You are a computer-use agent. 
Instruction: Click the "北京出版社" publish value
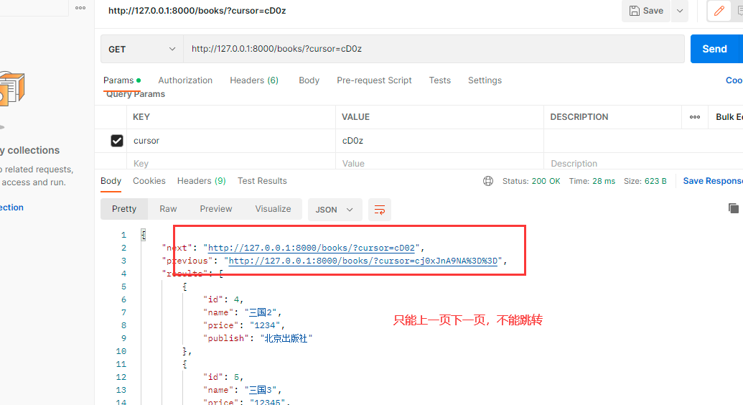[286, 339]
